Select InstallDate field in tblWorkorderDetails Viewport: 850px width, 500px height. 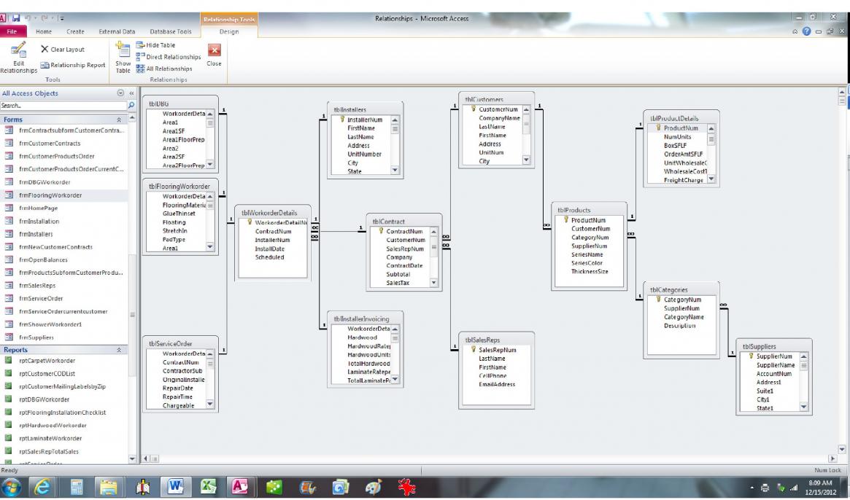pos(269,249)
